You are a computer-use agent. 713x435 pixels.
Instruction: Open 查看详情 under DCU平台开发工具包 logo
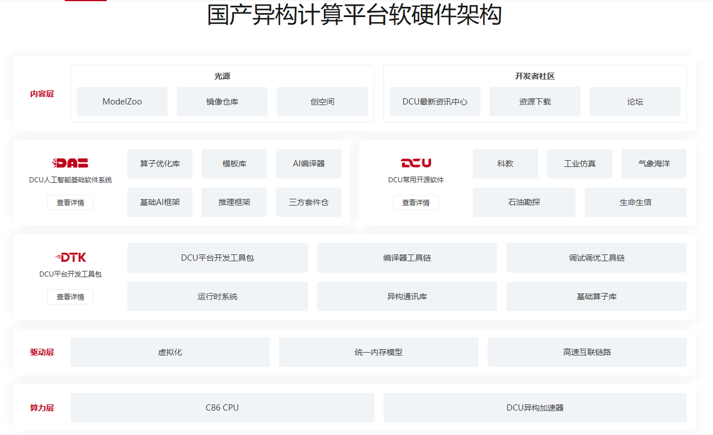[x=70, y=296]
